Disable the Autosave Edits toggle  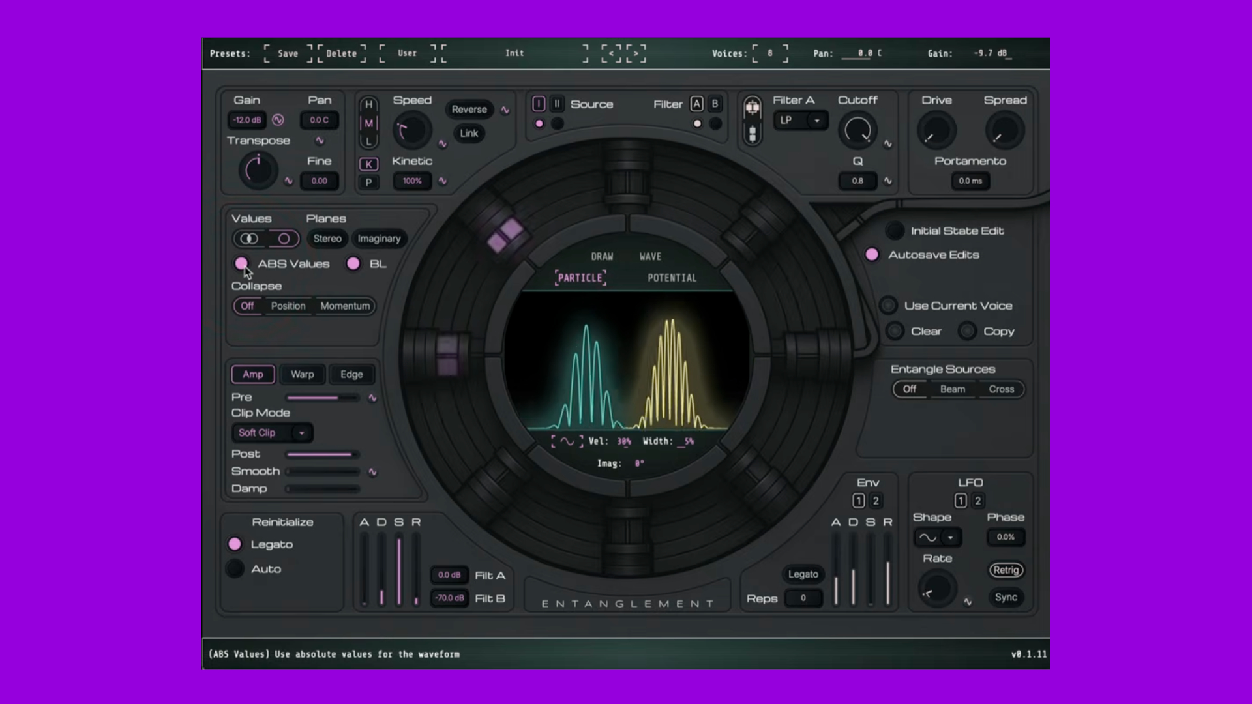[872, 255]
